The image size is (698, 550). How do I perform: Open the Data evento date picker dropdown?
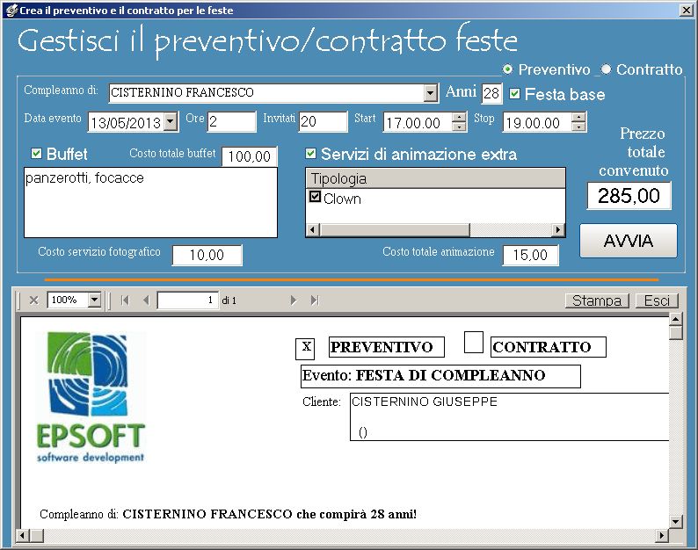pos(171,121)
